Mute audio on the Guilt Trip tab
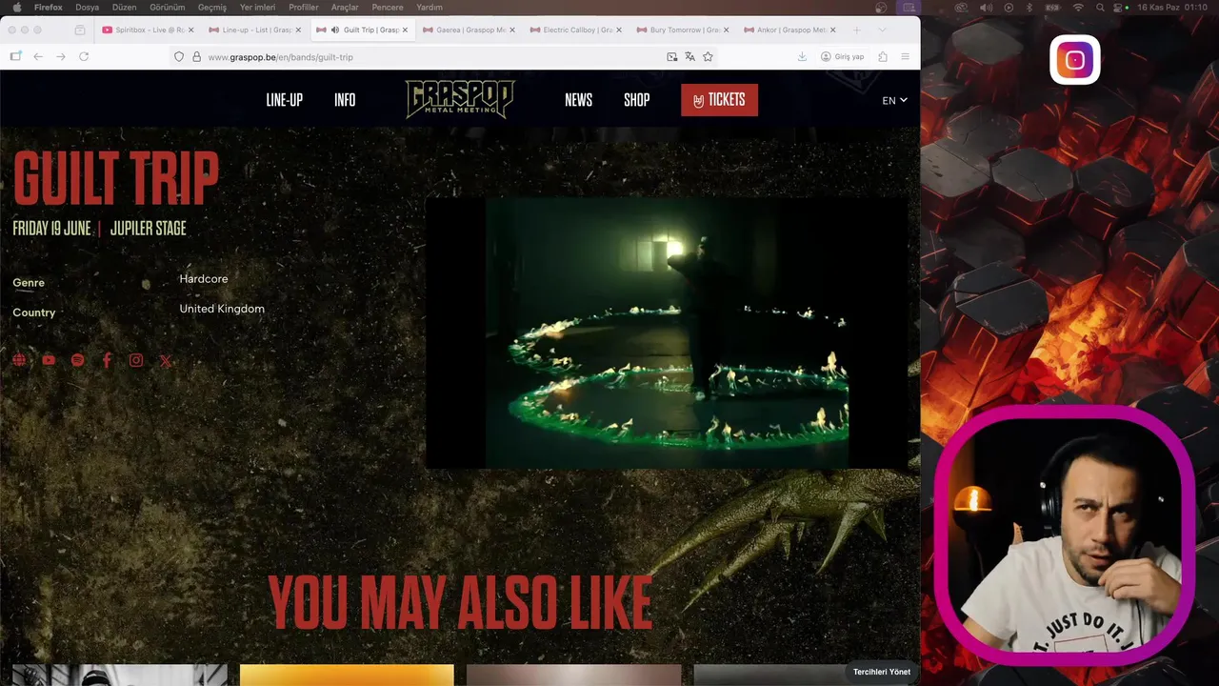 pos(334,30)
